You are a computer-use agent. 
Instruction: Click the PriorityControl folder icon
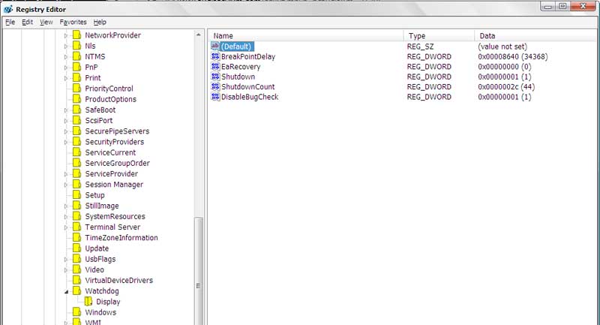pos(77,89)
